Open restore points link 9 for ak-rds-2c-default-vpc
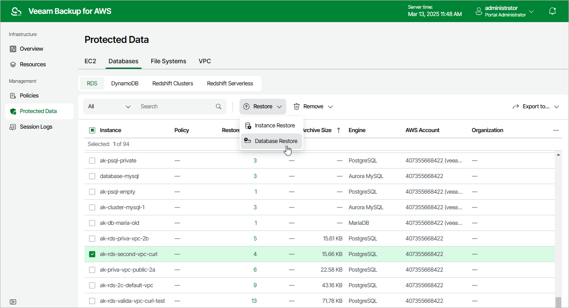Viewport: 569px width, 308px height. [255, 285]
